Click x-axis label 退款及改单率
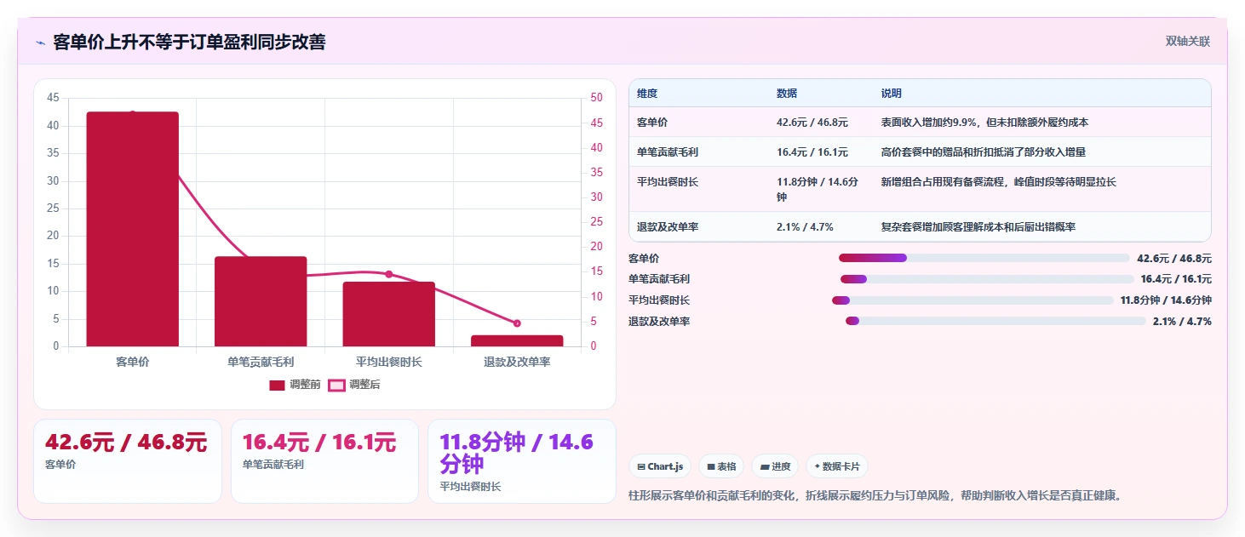Viewport: 1245px width, 537px height. (517, 362)
